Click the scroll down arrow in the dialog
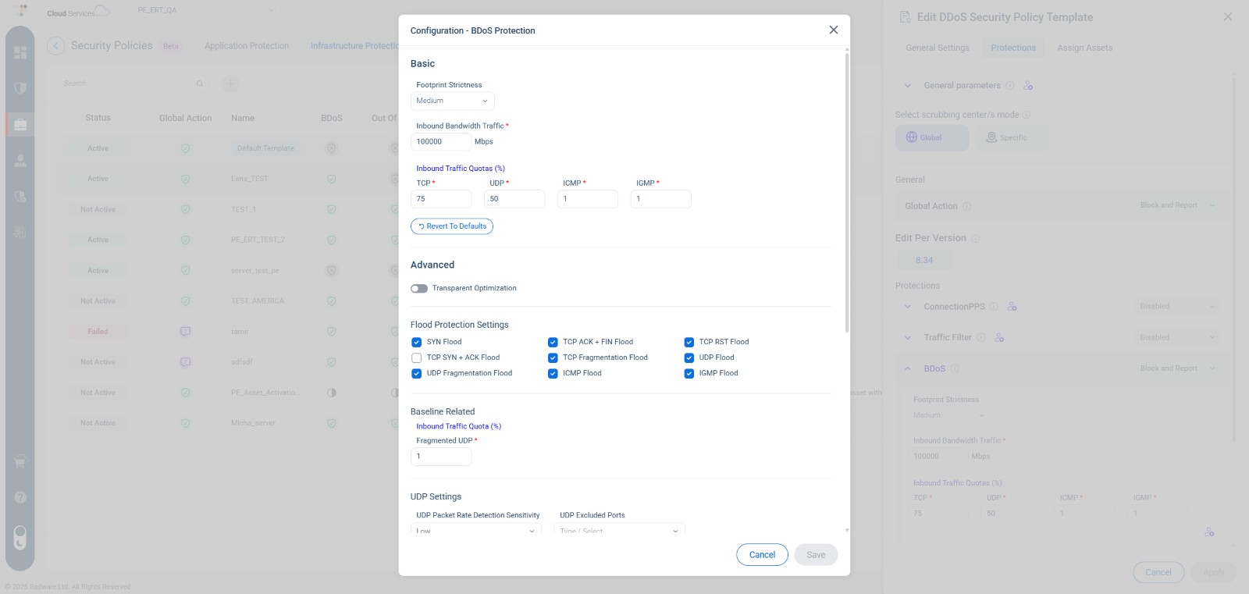Screen dimensions: 1249x594 pyautogui.click(x=847, y=530)
